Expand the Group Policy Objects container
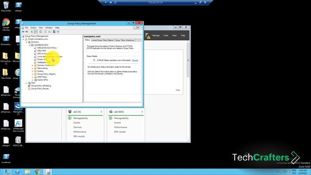The width and height of the screenshot is (311, 175). (33, 74)
